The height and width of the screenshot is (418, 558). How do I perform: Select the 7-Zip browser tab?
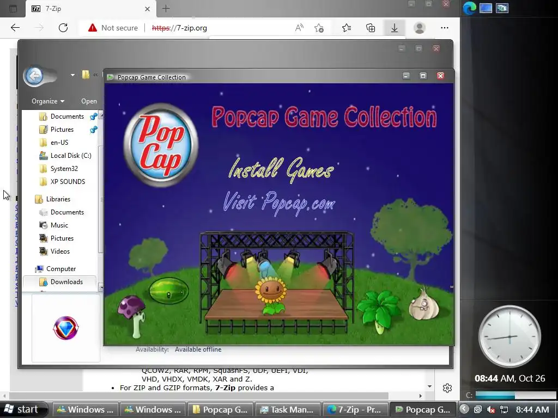(91, 9)
